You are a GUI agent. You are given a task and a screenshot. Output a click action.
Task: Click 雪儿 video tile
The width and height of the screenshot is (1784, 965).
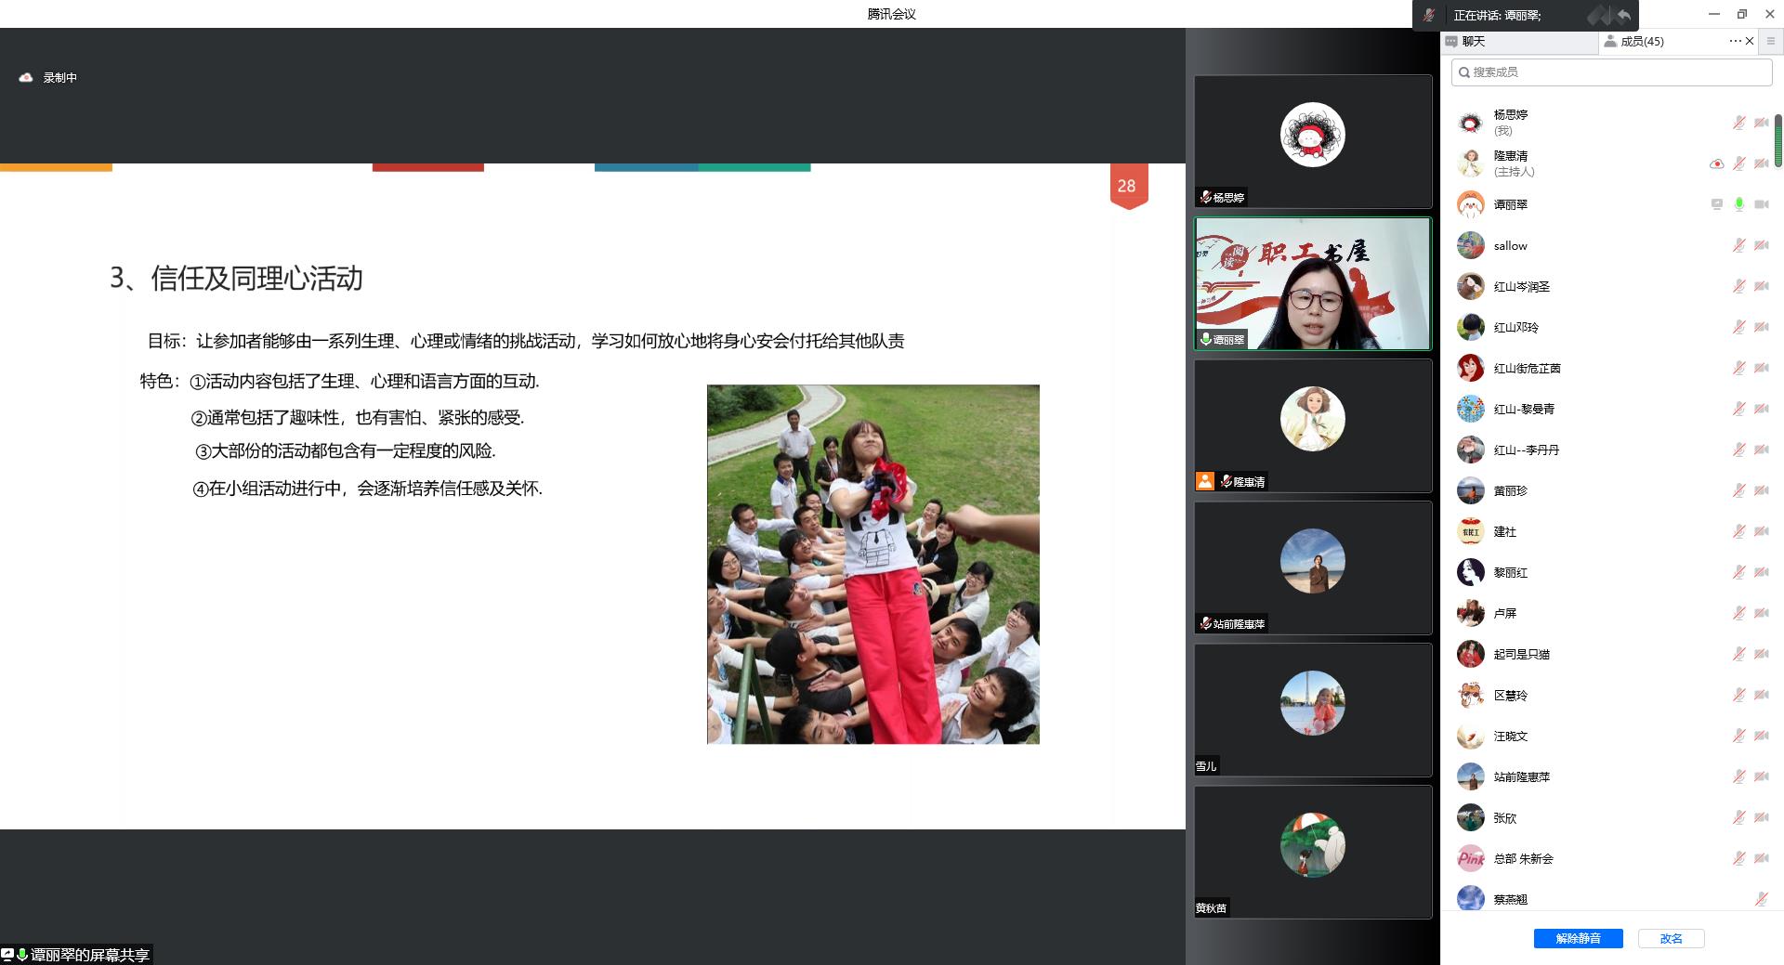pyautogui.click(x=1312, y=710)
